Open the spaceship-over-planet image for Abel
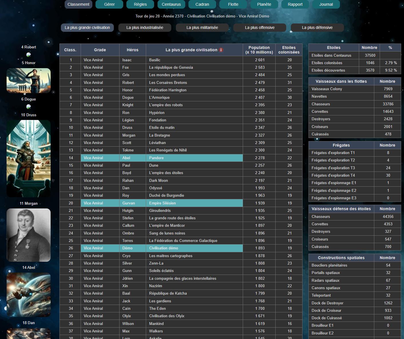Image resolution: width=404 pixels, height=339 pixels. (29, 295)
